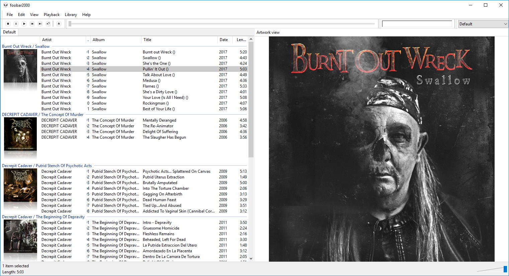The width and height of the screenshot is (509, 276).
Task: Select track 'Rockingman ()'
Action: point(144,103)
